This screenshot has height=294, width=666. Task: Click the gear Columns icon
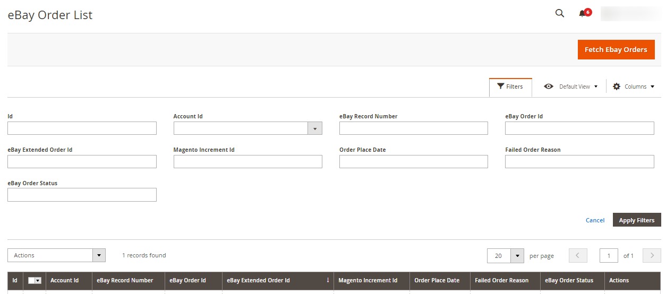(x=617, y=87)
